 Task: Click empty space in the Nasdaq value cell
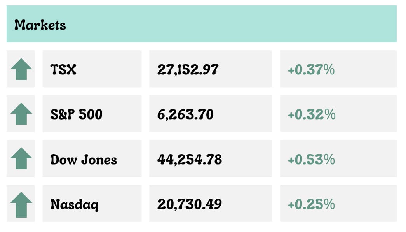247,204
